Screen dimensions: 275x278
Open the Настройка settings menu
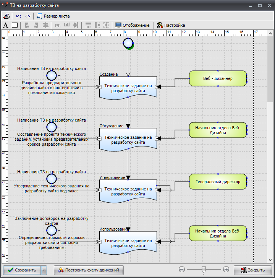[171, 25]
